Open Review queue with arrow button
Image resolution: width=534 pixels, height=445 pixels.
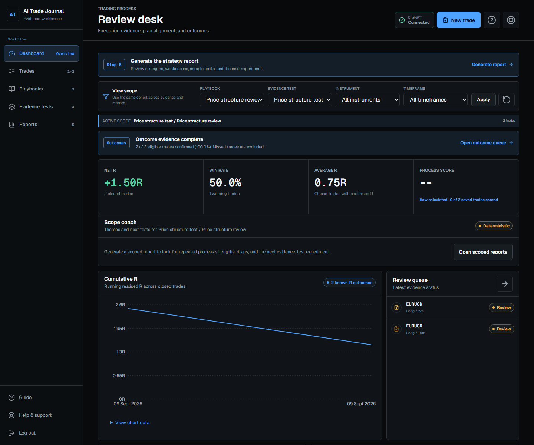505,284
